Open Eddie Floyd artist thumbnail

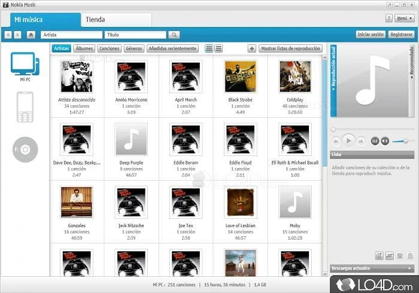[x=240, y=139]
